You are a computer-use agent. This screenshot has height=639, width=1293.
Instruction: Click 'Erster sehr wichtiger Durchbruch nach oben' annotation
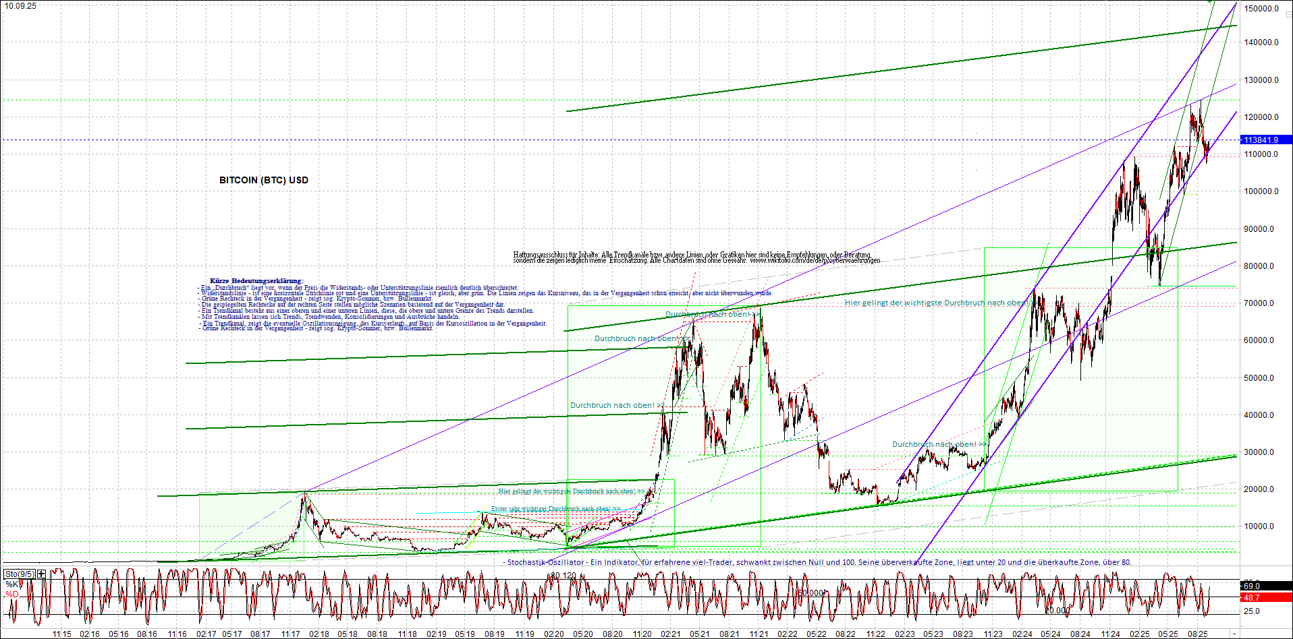tap(556, 509)
